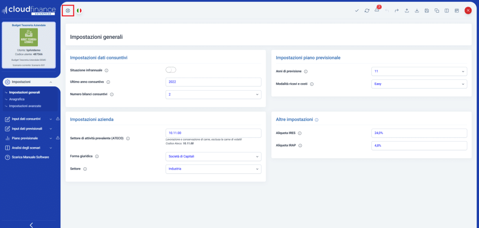Click warning triangle beside Input dati consuntivi
The width and height of the screenshot is (479, 228).
(58, 119)
